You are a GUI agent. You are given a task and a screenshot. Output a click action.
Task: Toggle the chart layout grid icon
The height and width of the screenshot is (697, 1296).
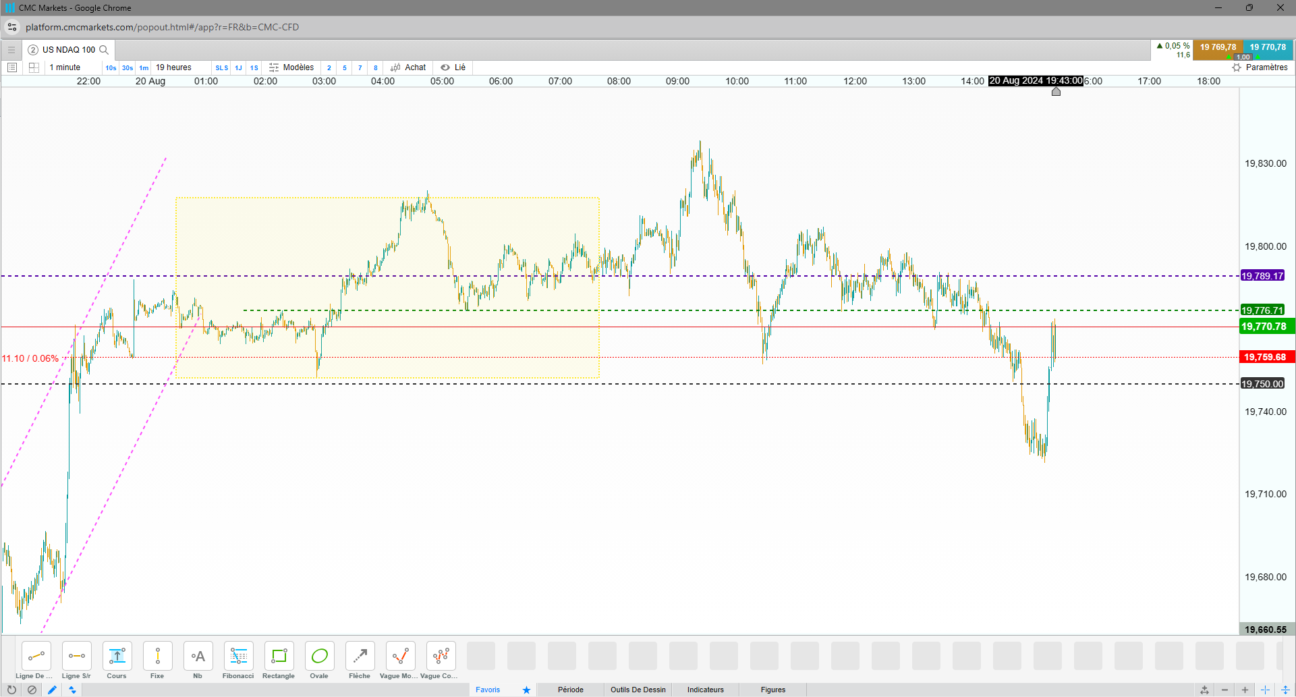click(34, 67)
